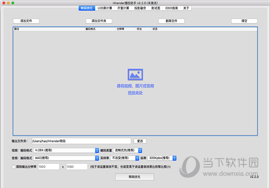Click the 清空 button
The height and width of the screenshot is (188, 270).
pyautogui.click(x=244, y=21)
